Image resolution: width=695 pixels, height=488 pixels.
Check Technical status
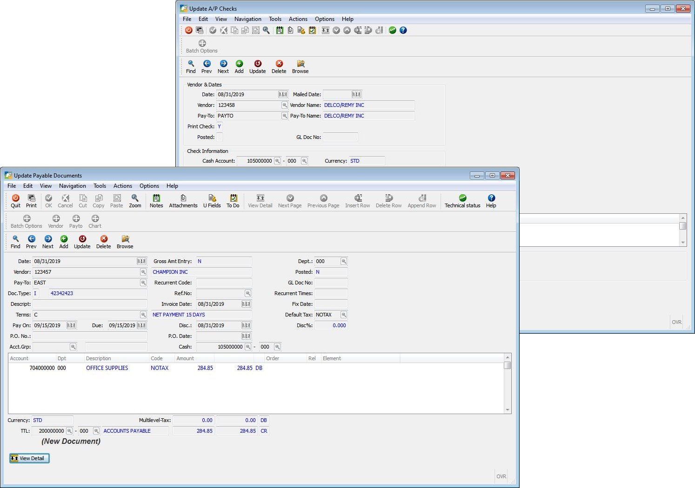pos(462,201)
